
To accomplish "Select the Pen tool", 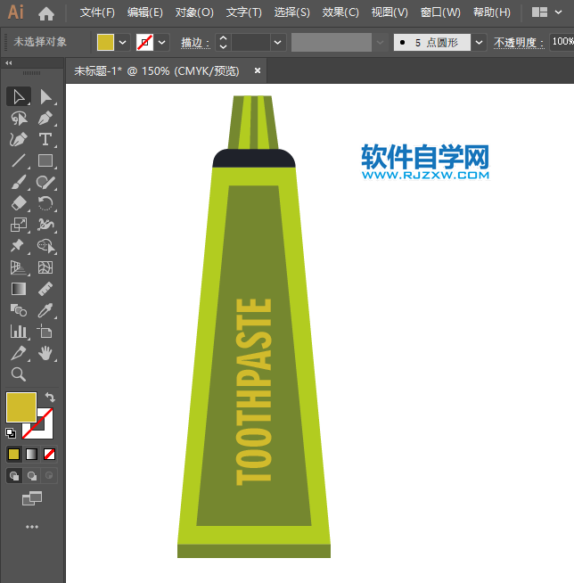I will [45, 119].
